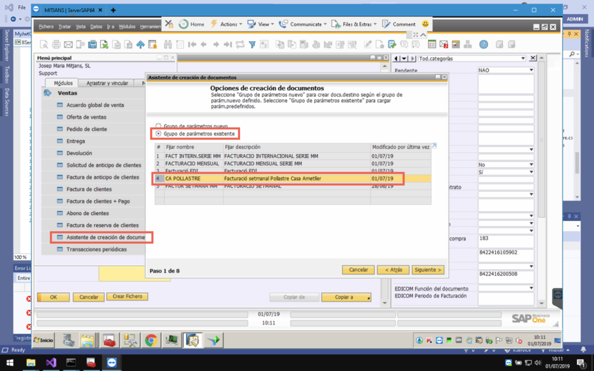Click the Visual Studio taskbar icon
Image resolution: width=594 pixels, height=371 pixels.
pyautogui.click(x=51, y=363)
